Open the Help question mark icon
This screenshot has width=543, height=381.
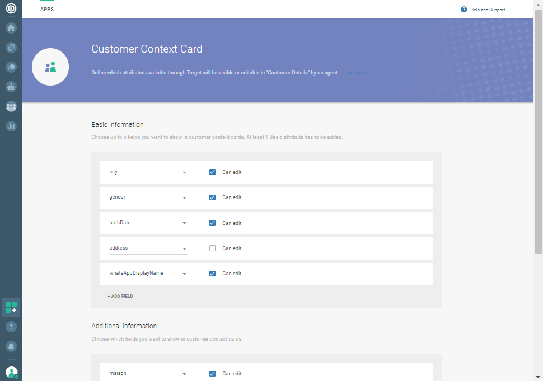click(x=11, y=326)
